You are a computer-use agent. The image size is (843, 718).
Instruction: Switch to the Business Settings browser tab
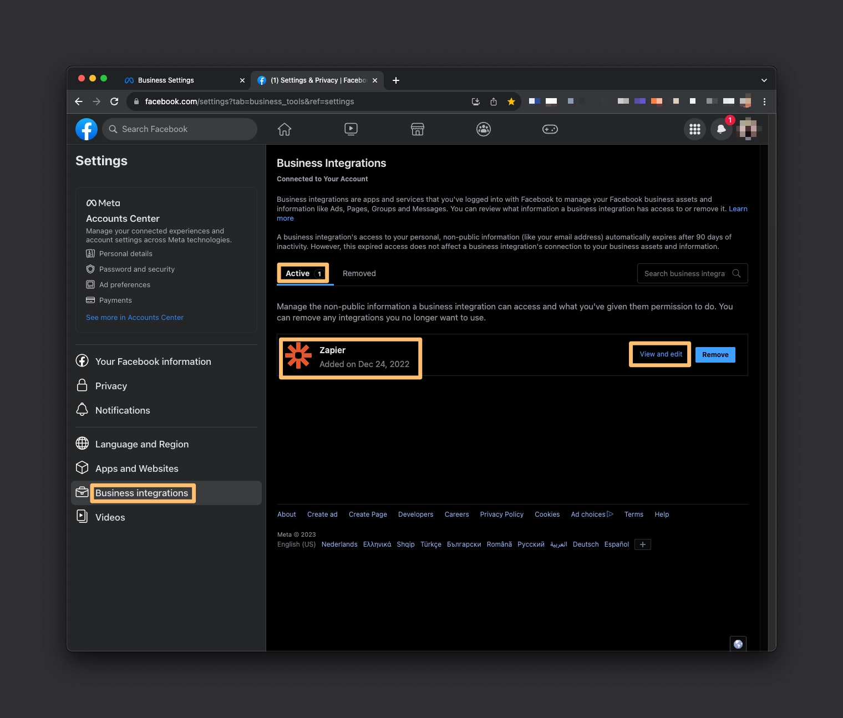[185, 80]
